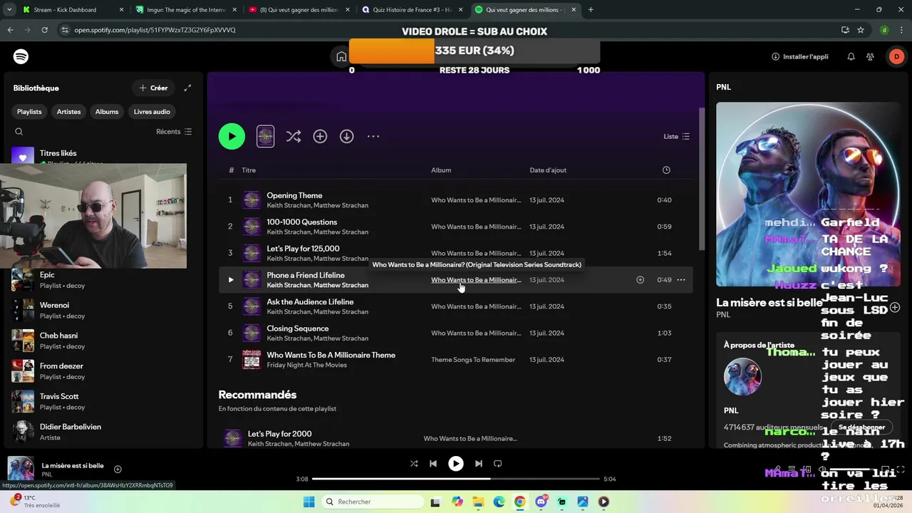Open Titres likés playlist
The height and width of the screenshot is (513, 912).
point(58,153)
